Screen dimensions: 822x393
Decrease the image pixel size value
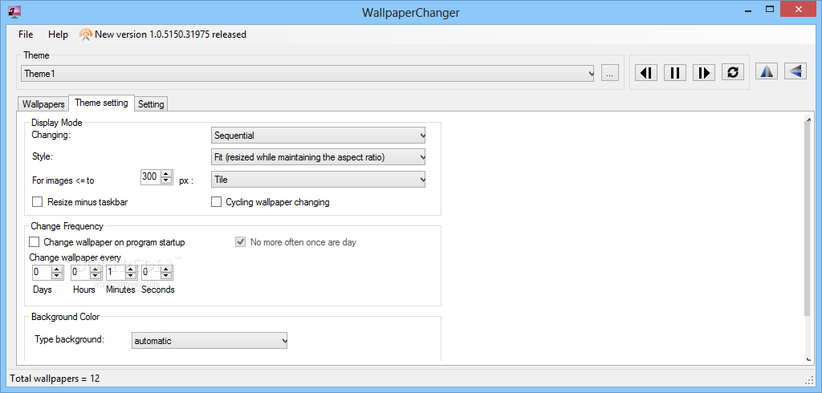point(167,180)
